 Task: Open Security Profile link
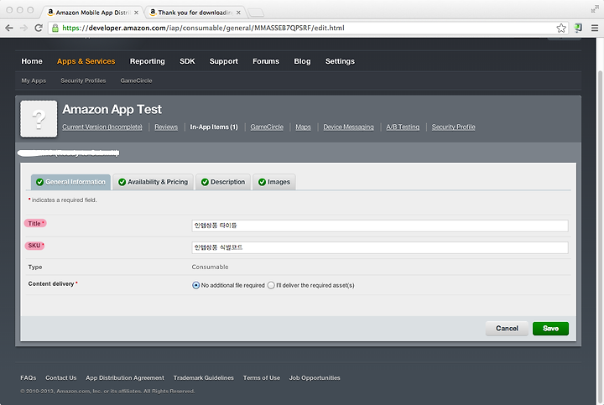(x=453, y=127)
